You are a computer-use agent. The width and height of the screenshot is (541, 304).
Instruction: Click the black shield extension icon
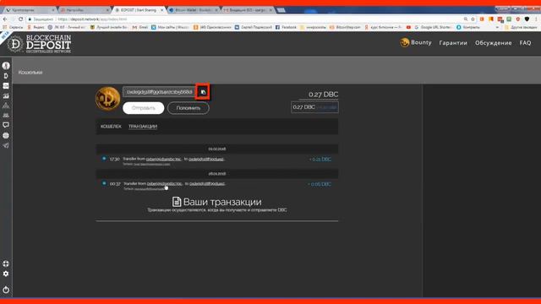[527, 19]
